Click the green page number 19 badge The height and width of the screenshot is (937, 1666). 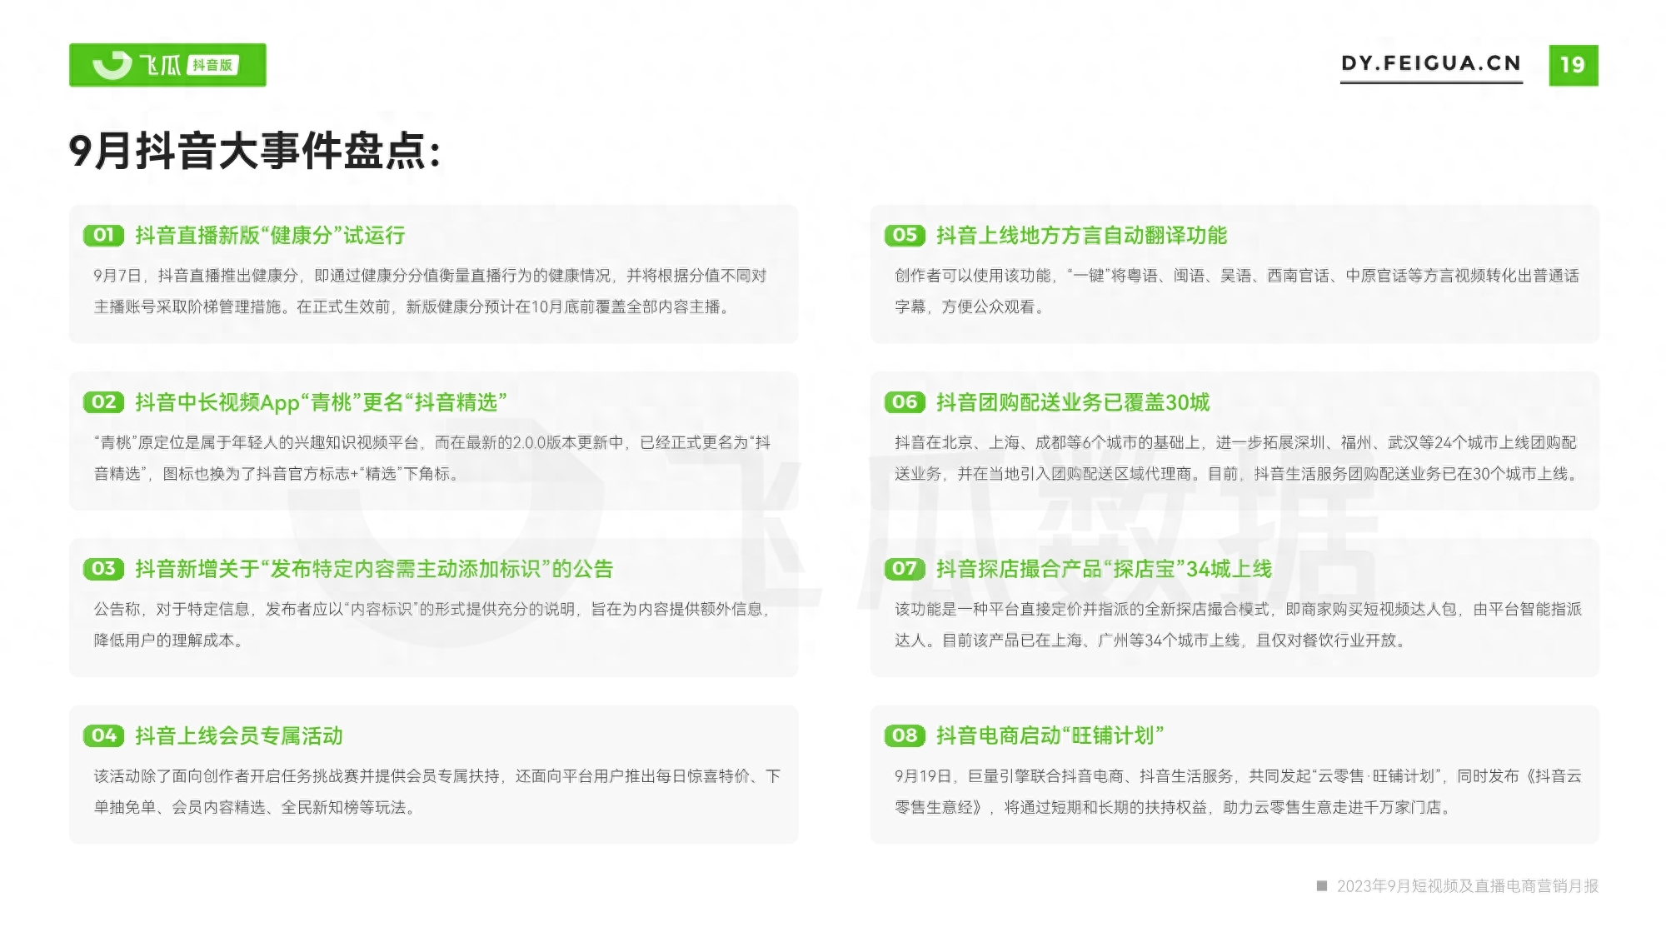pos(1573,65)
